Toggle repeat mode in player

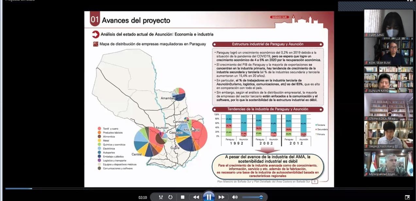(x=170, y=197)
